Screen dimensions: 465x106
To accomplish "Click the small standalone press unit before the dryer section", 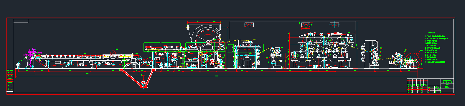I will point(276,58).
